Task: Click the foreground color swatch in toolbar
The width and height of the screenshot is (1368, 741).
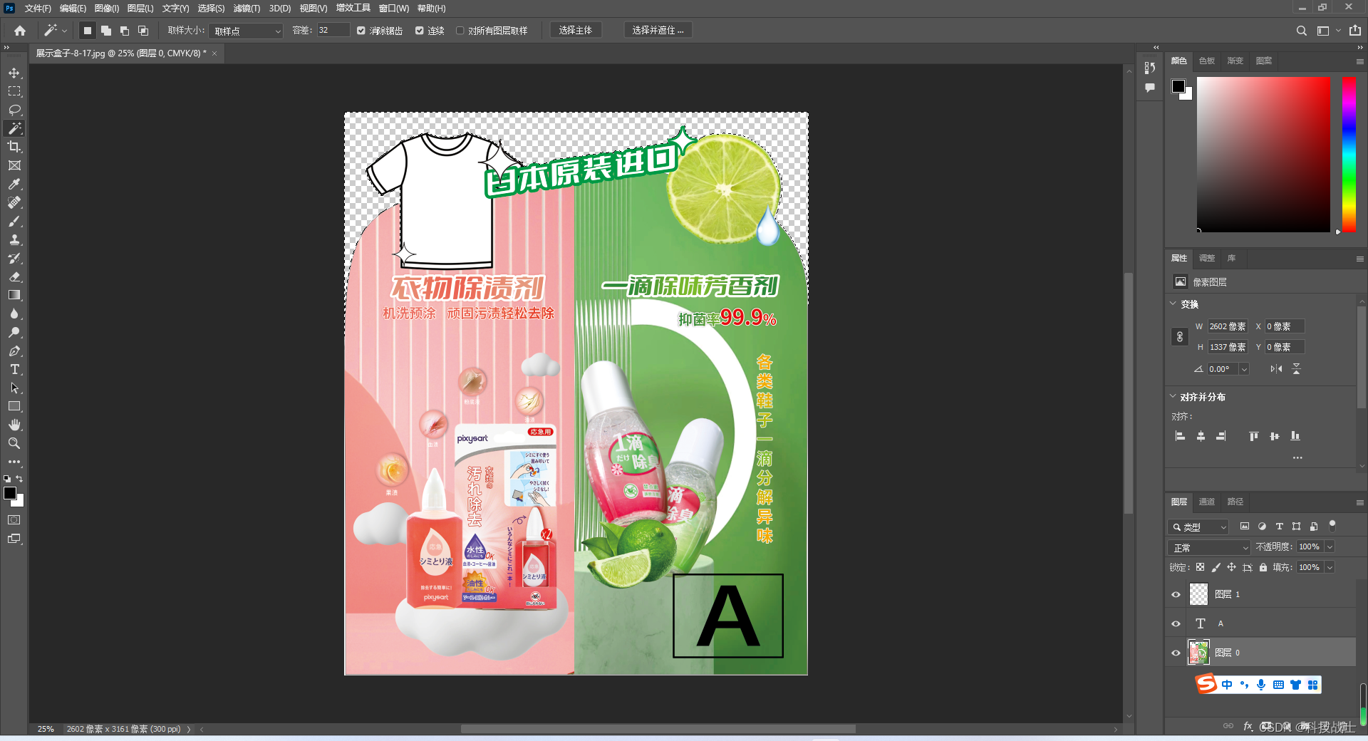Action: 10,494
